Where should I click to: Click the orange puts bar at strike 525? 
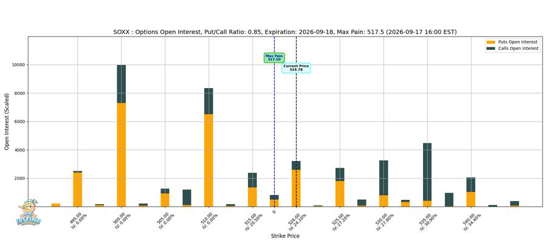pos(340,194)
